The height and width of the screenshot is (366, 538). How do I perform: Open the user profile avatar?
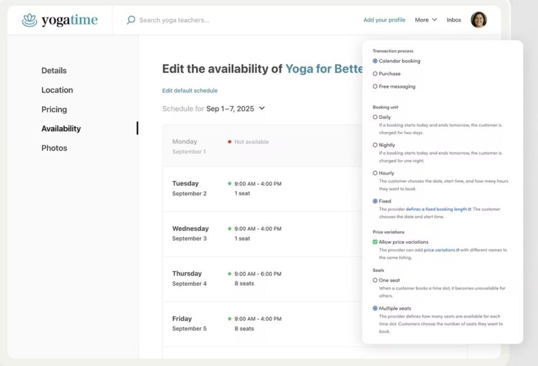(478, 20)
